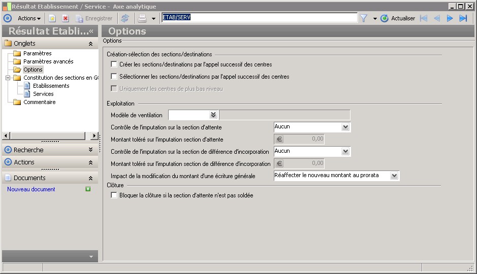
Task: Expand the Recherche section
Action: pyautogui.click(x=90, y=150)
